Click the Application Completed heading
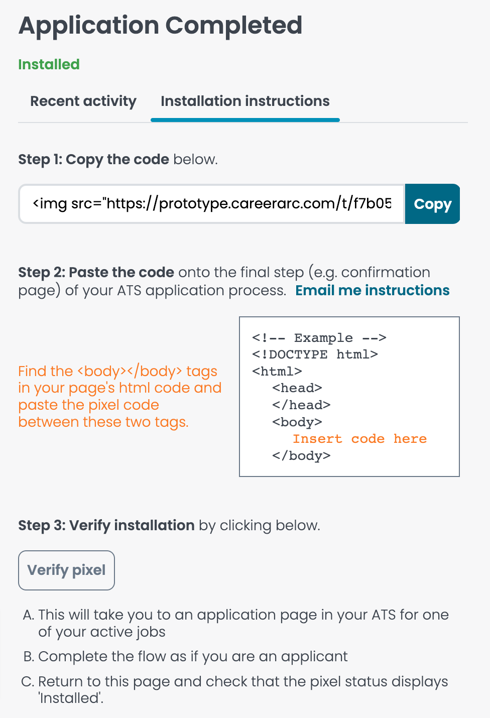 (160, 26)
